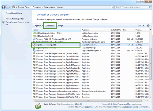The width and height of the screenshot is (153, 111).
Task: Sort by the Size column header
Action: 129,30
